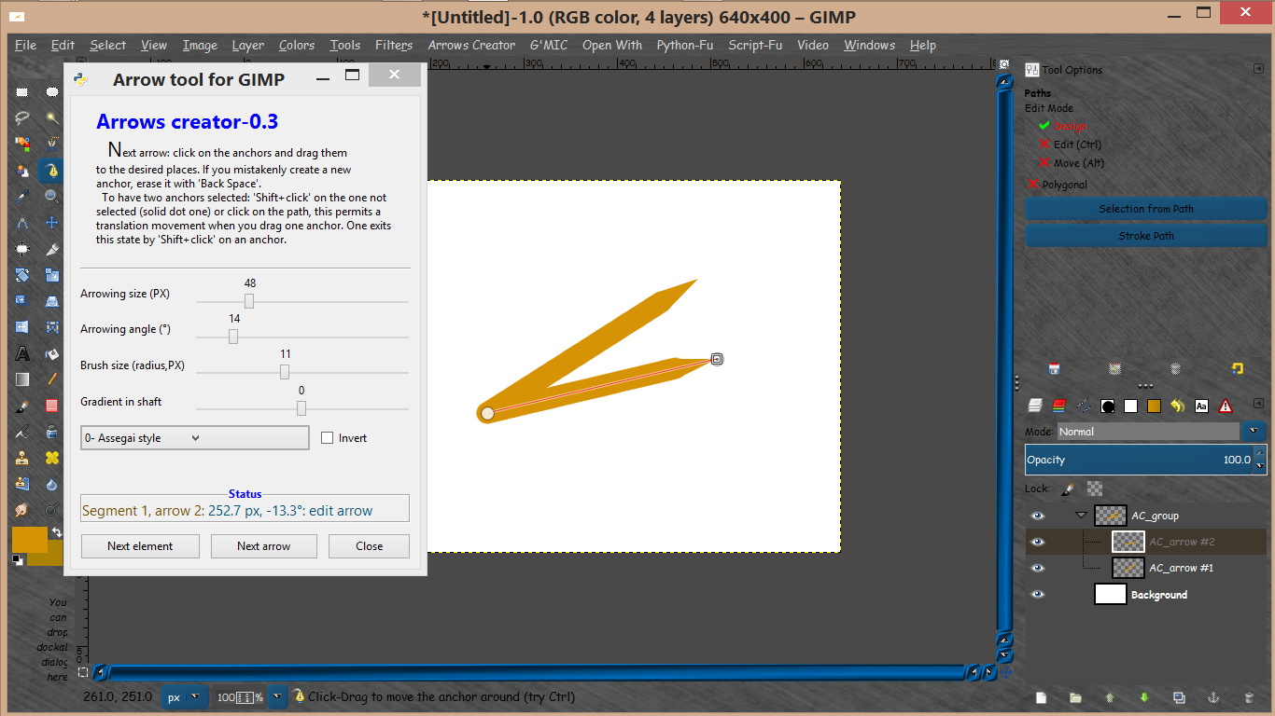Create a new layer
1275x716 pixels.
click(1042, 697)
